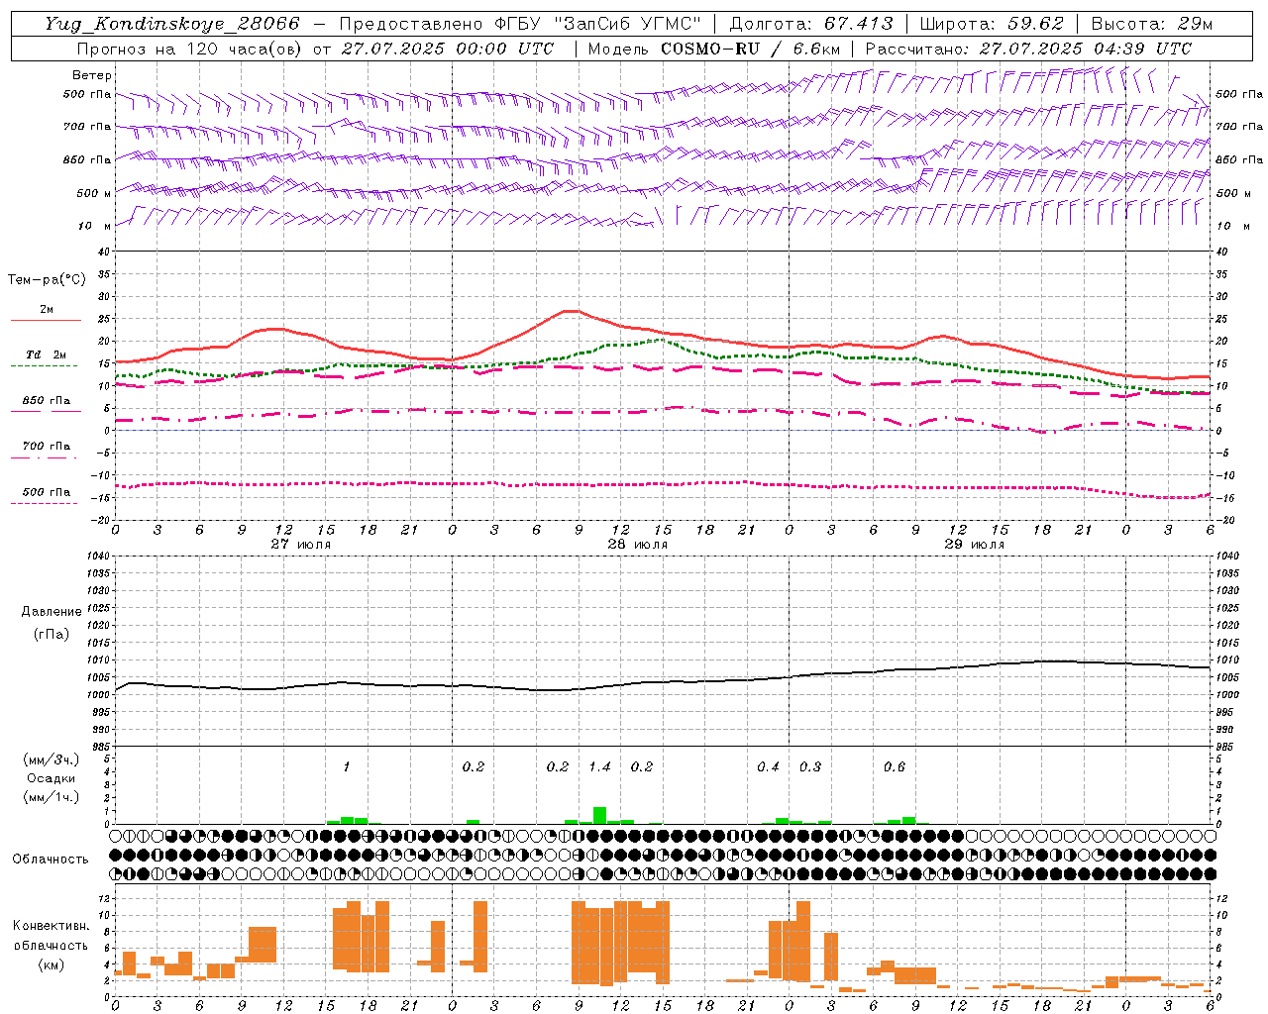This screenshot has height=1014, width=1268.
Task: Click the '29 июля' date label
Action: (974, 544)
